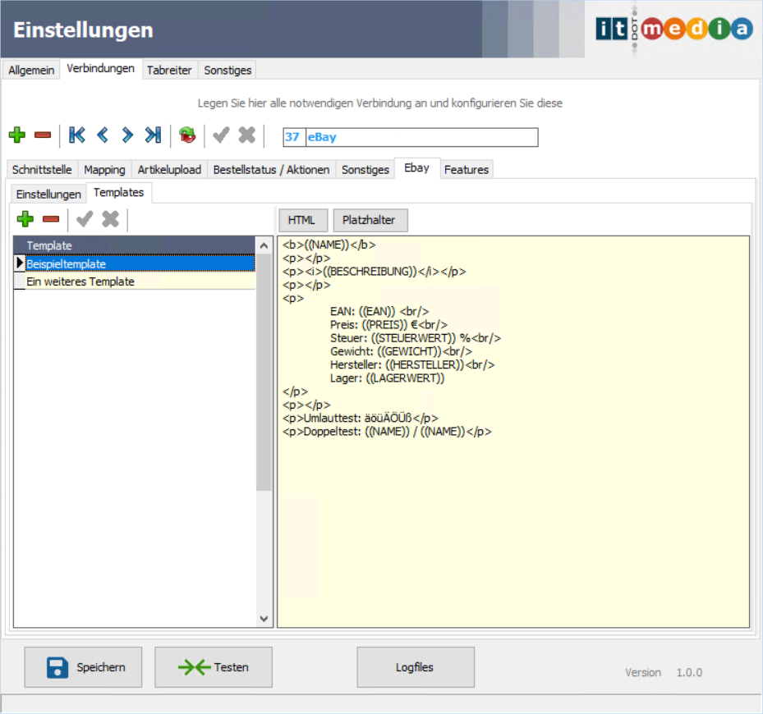Refresh the connections list

coord(188,135)
